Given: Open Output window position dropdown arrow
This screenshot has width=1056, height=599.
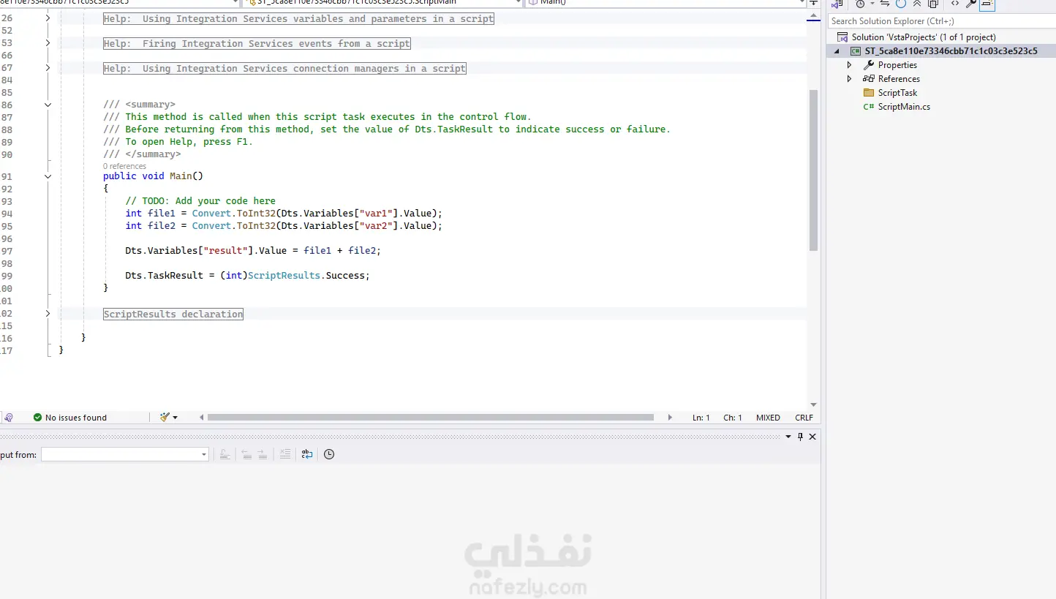Looking at the screenshot, I should click(x=788, y=437).
